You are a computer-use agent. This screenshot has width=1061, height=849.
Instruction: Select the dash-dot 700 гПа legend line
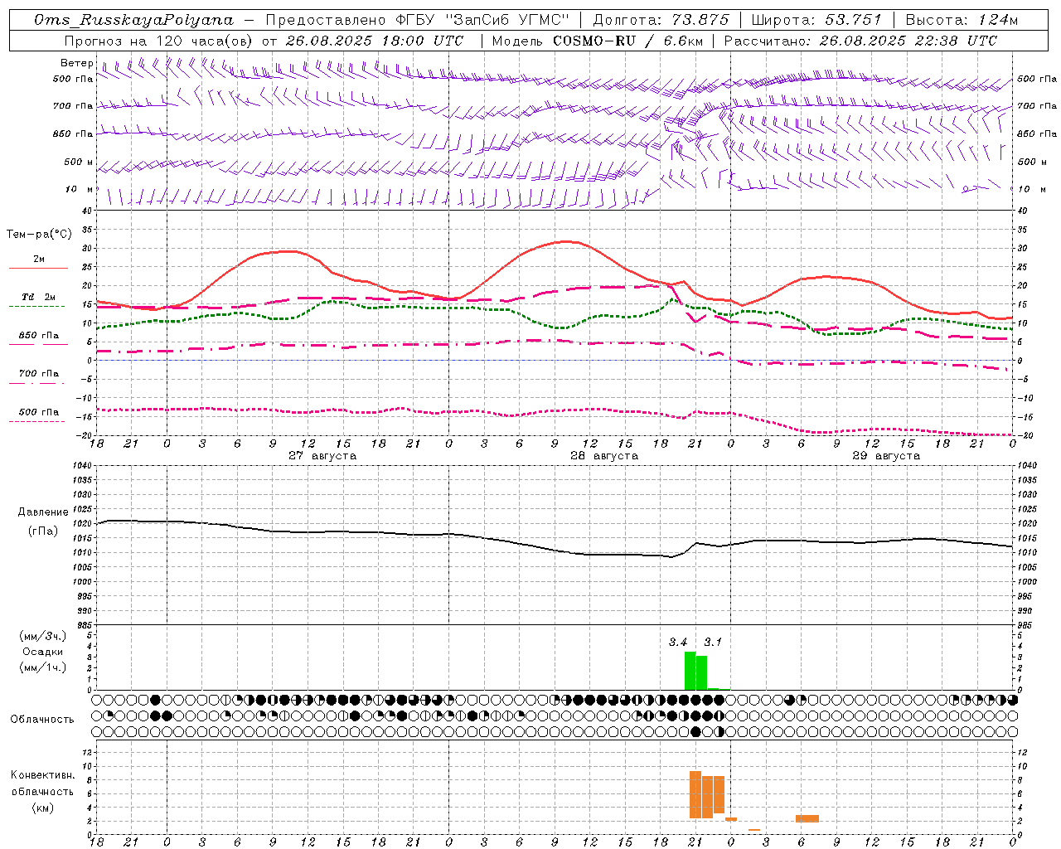38,383
